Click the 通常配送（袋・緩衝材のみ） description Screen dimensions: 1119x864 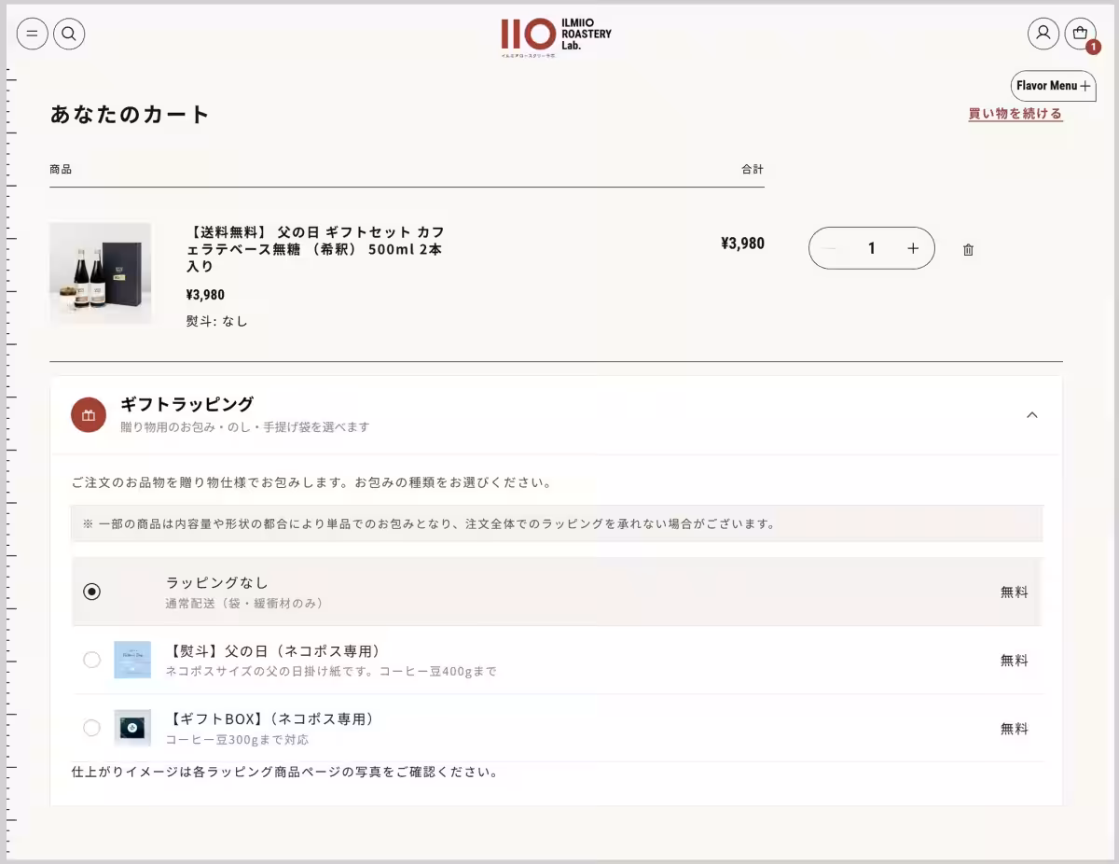[x=245, y=604]
